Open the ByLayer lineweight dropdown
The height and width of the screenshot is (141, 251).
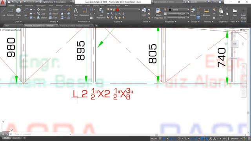coord(178,14)
